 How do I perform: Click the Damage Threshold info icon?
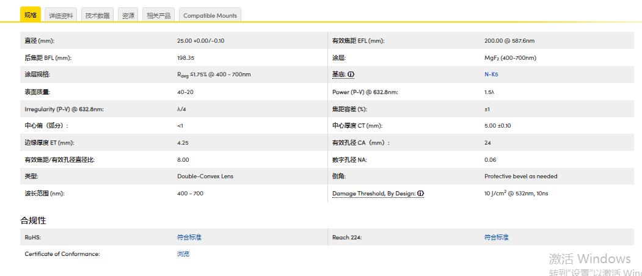tap(420, 194)
